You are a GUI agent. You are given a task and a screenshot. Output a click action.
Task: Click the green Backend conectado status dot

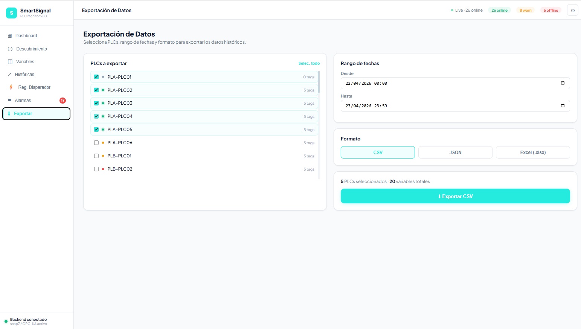tap(6, 322)
